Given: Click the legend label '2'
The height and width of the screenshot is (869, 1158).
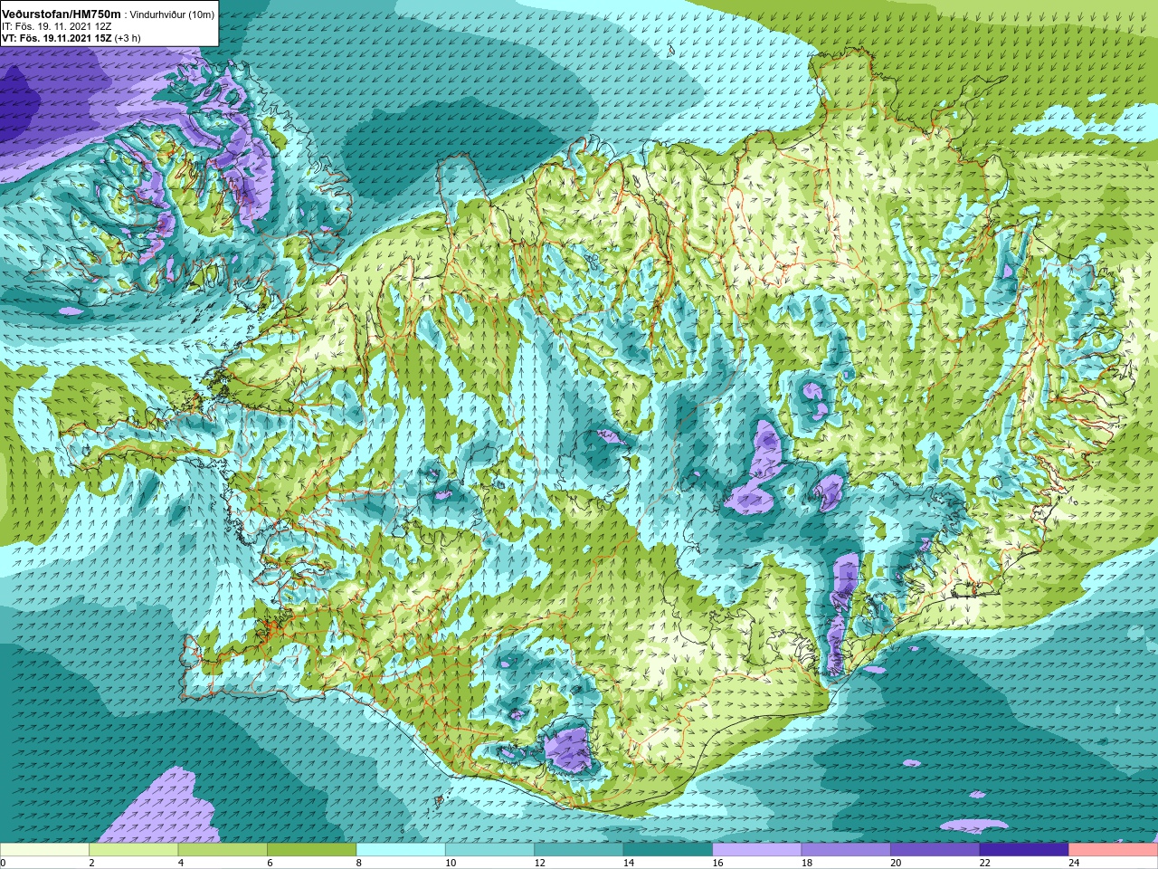Looking at the screenshot, I should pyautogui.click(x=91, y=863).
